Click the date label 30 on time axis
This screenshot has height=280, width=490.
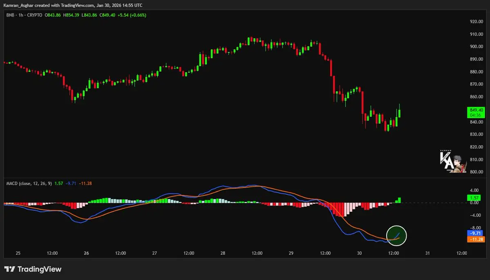(359, 253)
